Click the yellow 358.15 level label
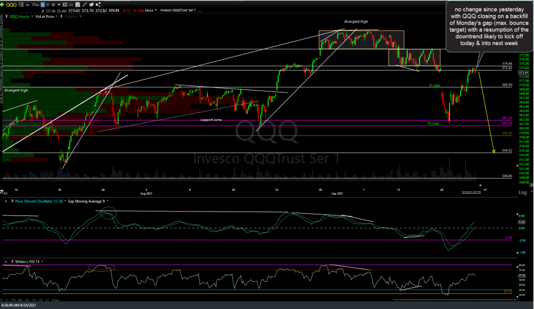The width and height of the screenshot is (534, 309). (507, 134)
